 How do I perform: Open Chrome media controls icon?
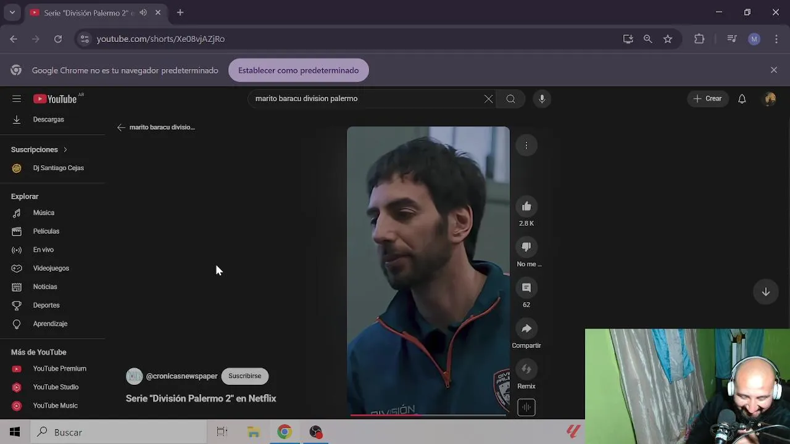click(732, 39)
